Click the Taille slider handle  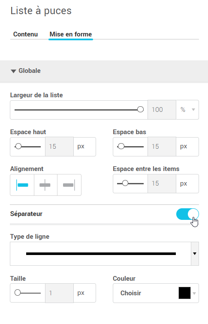pos(18,293)
